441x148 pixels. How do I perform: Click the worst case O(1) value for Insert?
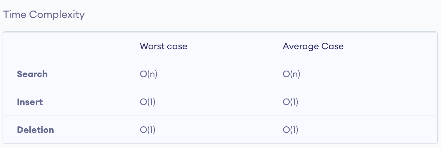148,102
